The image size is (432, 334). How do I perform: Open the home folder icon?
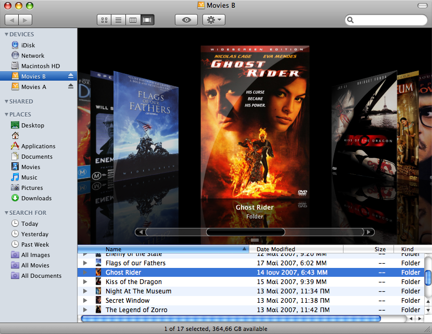point(15,135)
